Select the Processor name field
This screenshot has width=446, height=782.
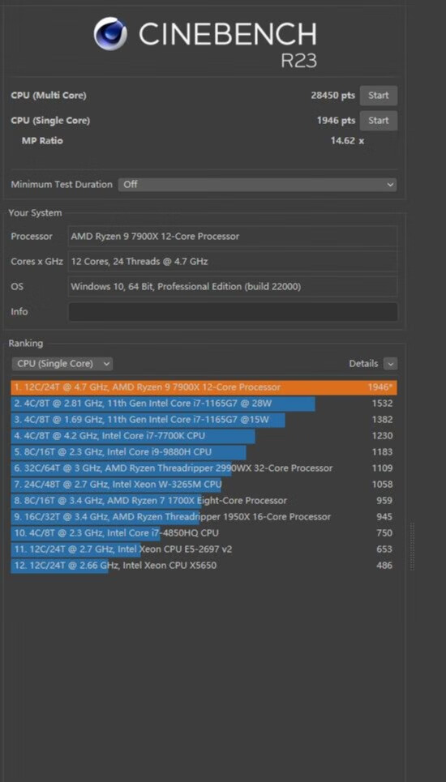233,237
